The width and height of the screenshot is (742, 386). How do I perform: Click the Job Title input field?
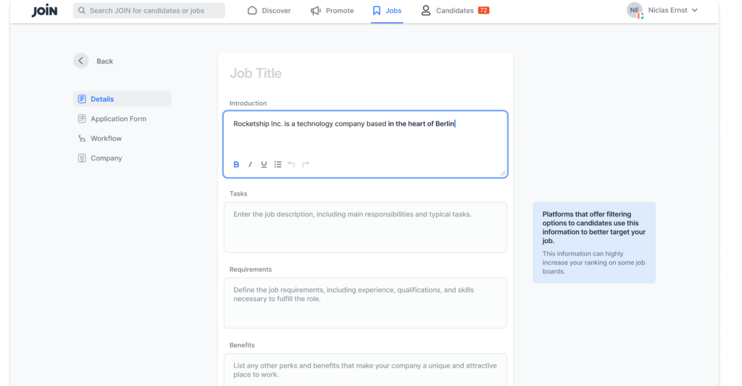[x=303, y=73]
